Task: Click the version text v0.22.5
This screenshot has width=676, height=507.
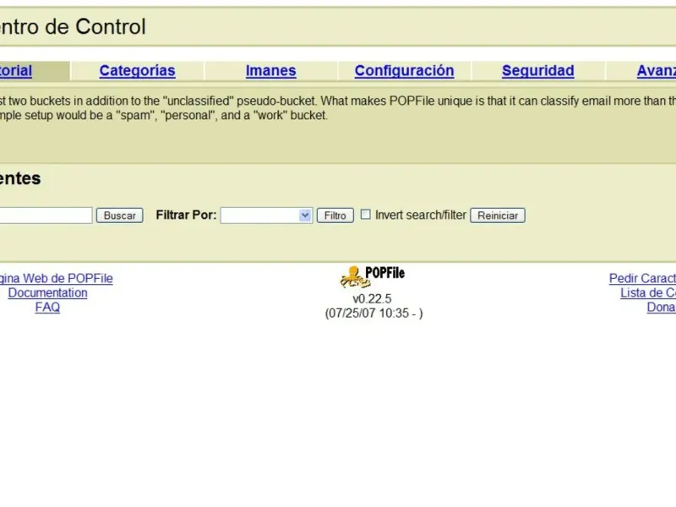Action: 372,299
